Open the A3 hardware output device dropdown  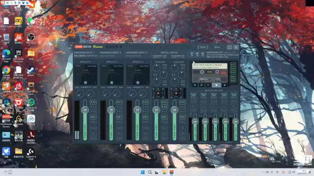(x=203, y=54)
